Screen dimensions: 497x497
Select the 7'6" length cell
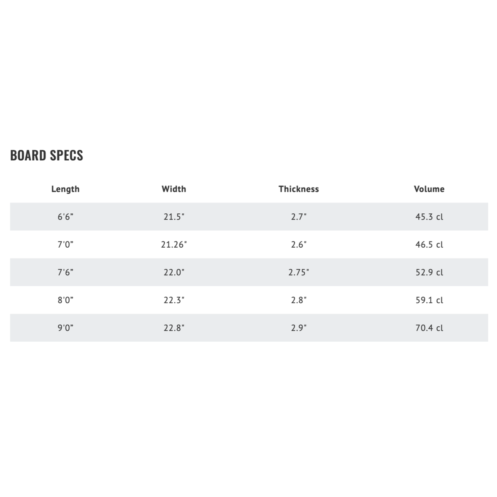pos(65,273)
